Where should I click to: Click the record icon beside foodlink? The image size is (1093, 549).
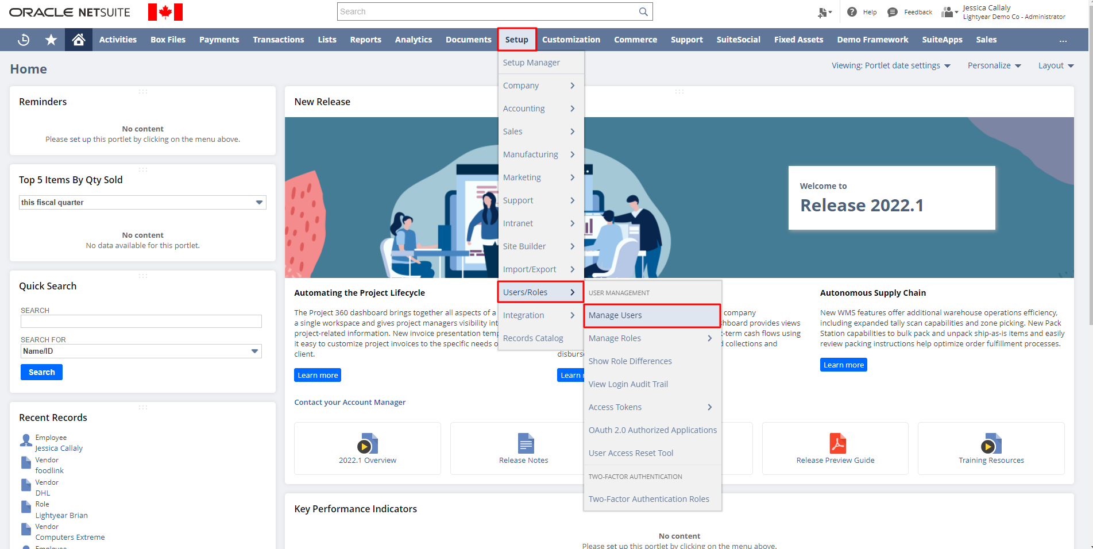26,463
